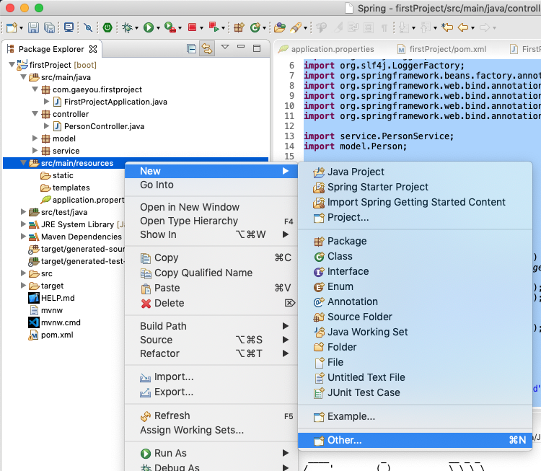The image size is (541, 471).
Task: Select the static folder
Action: [x=63, y=175]
